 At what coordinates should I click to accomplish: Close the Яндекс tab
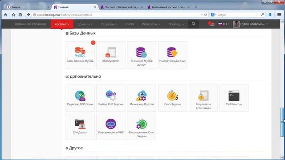click(x=48, y=7)
